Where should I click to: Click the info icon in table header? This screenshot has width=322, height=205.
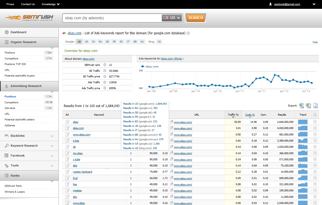[x=315, y=115]
